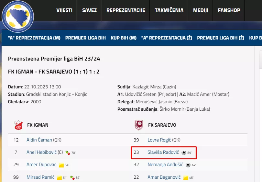Click the Slaviša Radović player name

(163, 152)
